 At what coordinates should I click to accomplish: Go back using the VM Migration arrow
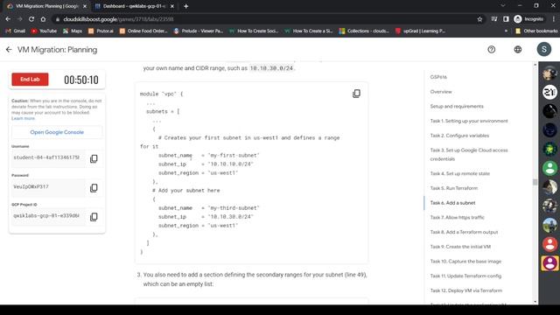[9, 50]
